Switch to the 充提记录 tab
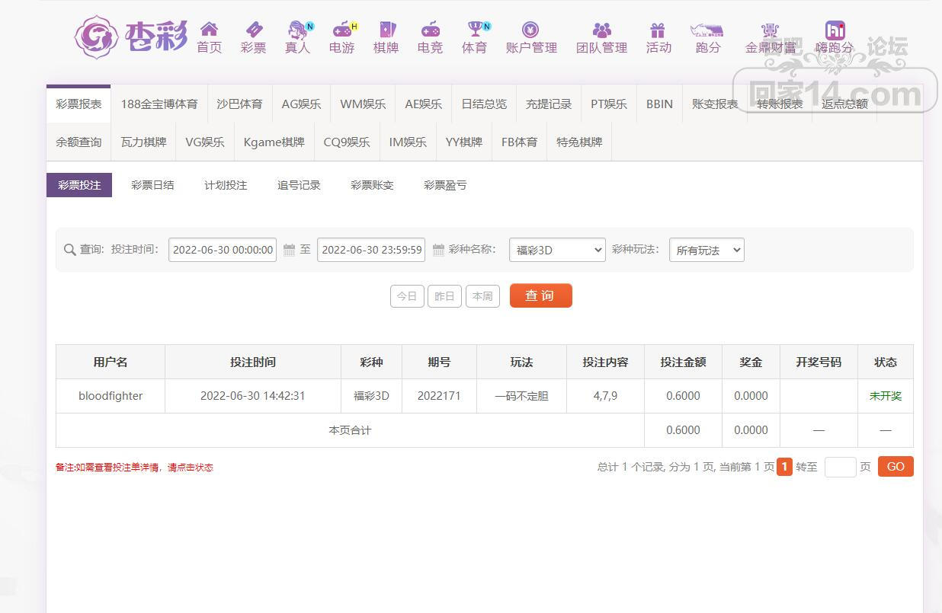 click(x=548, y=104)
